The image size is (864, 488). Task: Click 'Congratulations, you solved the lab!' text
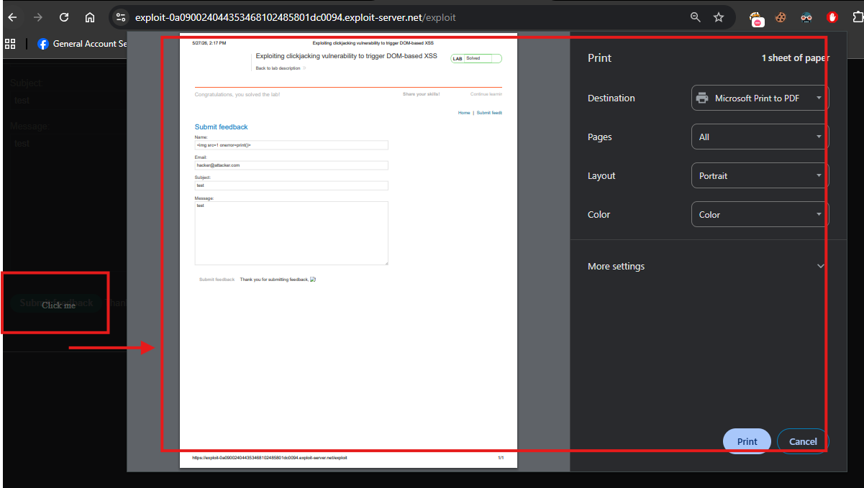click(x=237, y=94)
